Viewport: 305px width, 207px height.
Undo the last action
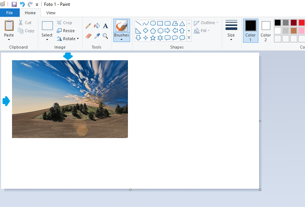pos(22,4)
